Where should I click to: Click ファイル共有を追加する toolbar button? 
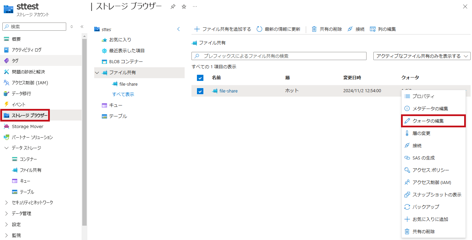(223, 29)
